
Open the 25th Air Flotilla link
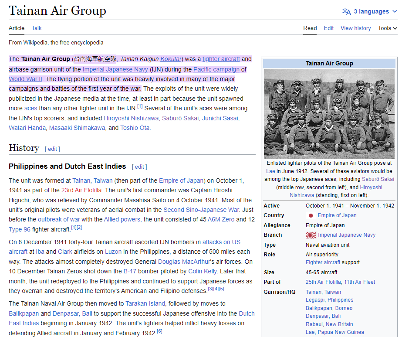324,282
